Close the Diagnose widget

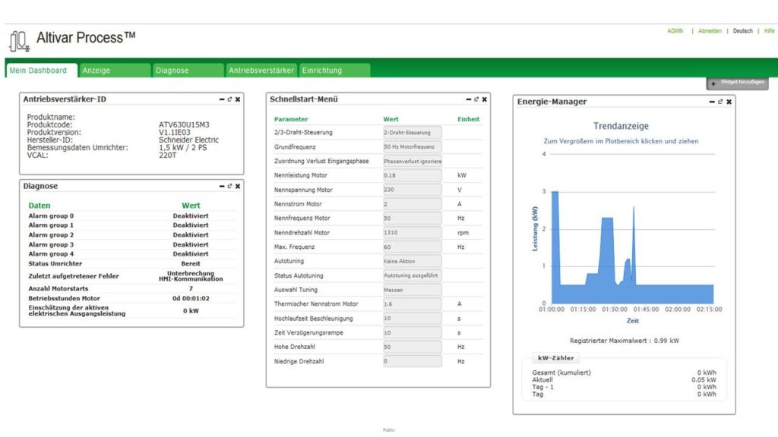coord(238,186)
